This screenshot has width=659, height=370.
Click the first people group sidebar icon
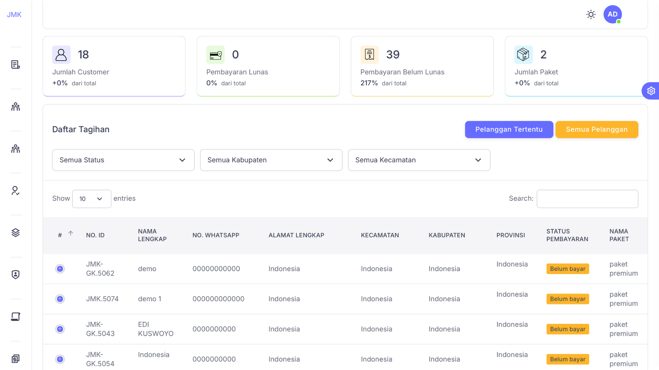pyautogui.click(x=15, y=107)
